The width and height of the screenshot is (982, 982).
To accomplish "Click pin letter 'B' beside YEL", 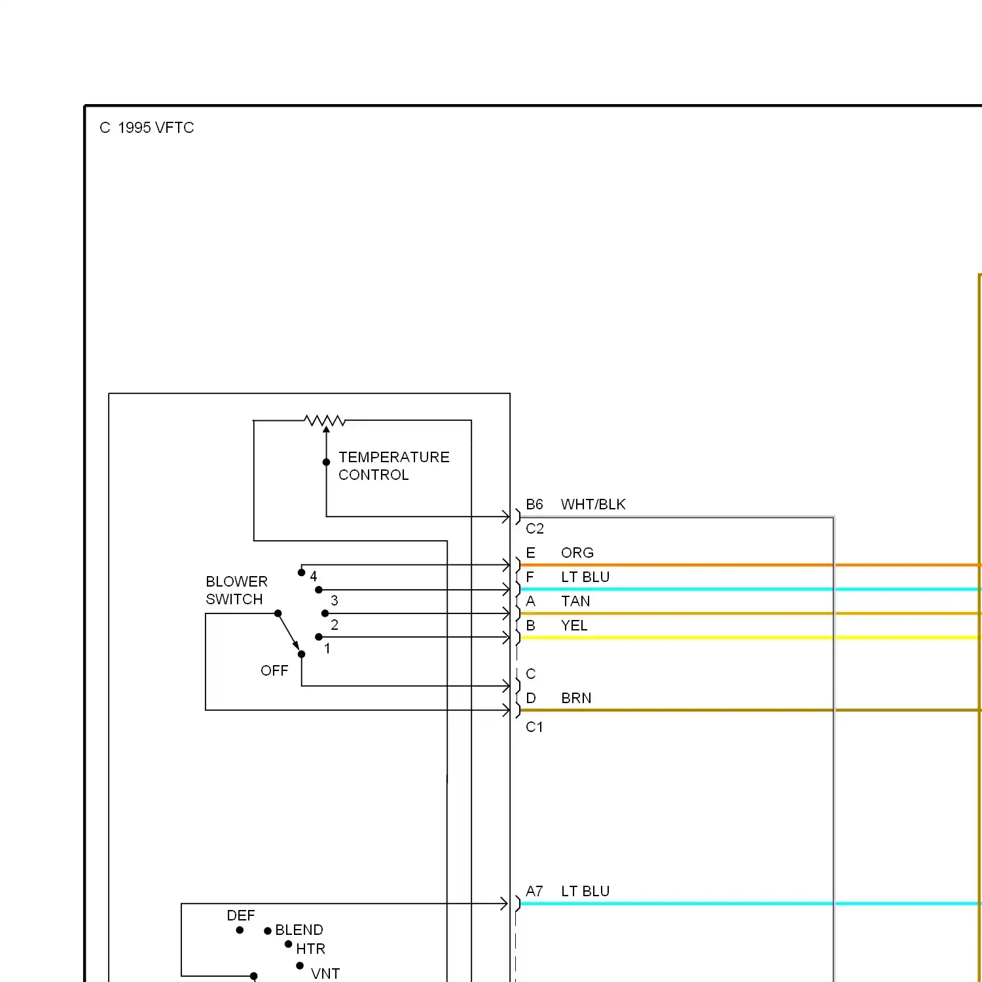I will point(530,625).
